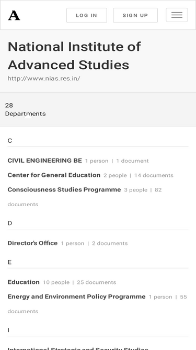Open Energy and Environment Policy Programme
The width and height of the screenshot is (196, 350).
click(x=76, y=296)
